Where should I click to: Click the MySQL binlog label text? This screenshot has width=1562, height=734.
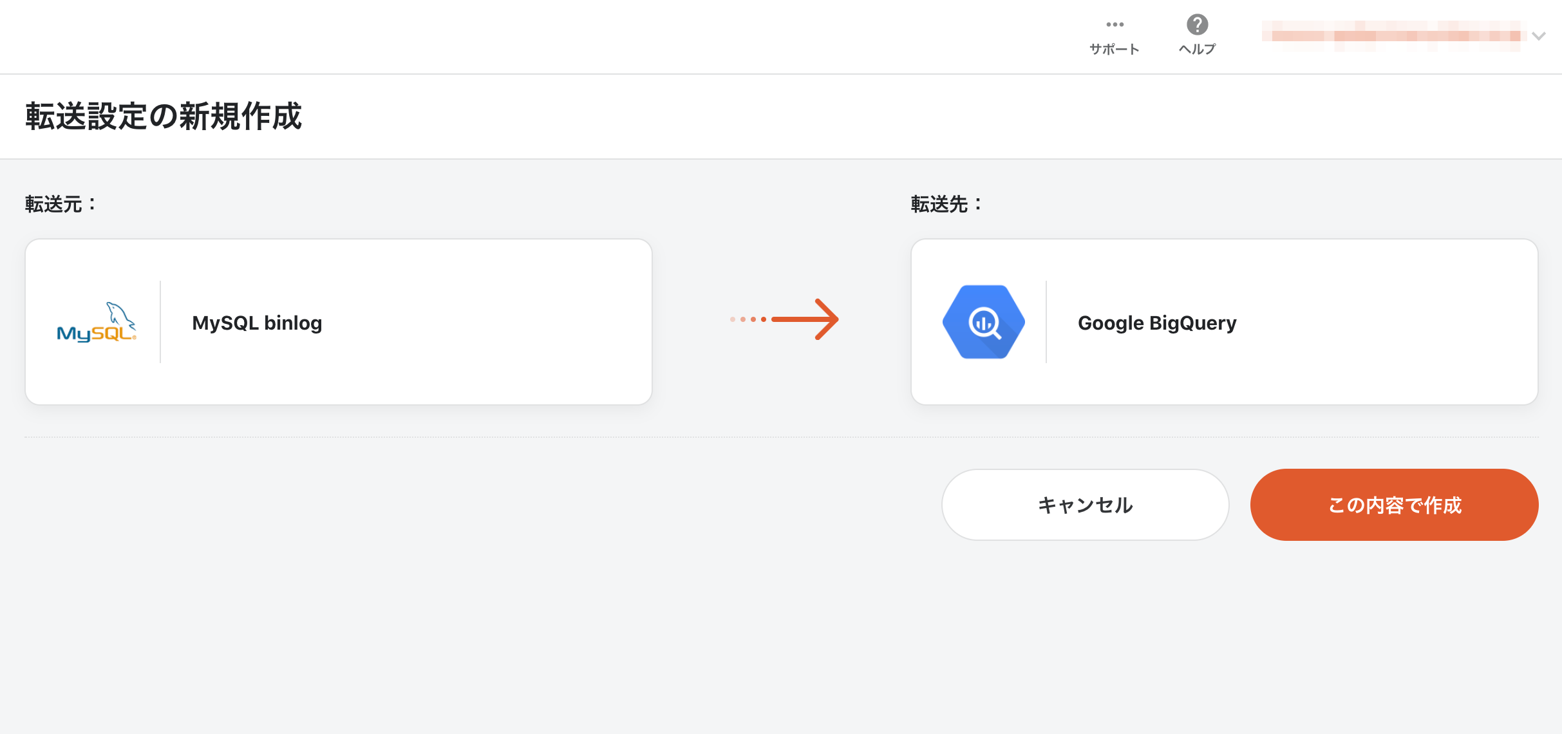(x=257, y=323)
